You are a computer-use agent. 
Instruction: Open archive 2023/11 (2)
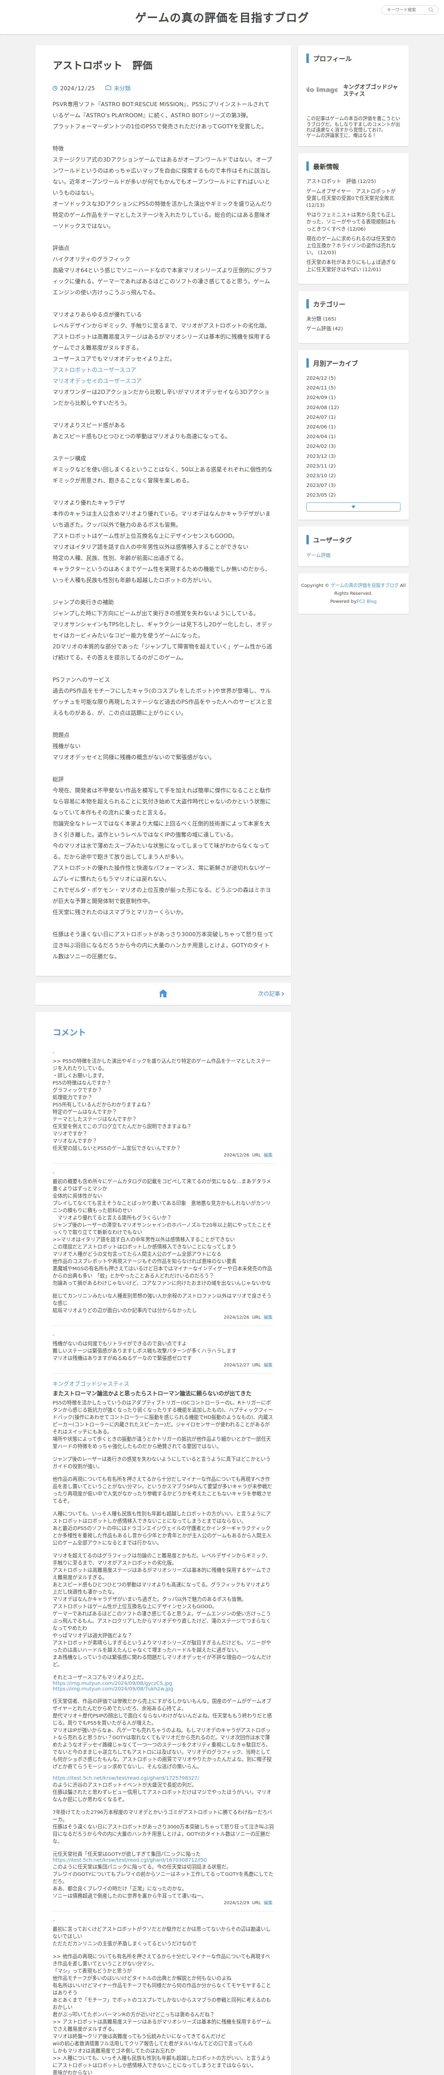[321, 465]
